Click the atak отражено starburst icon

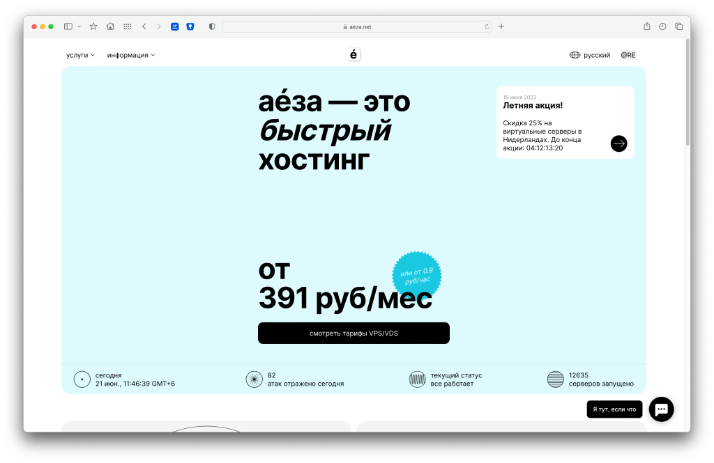(254, 379)
